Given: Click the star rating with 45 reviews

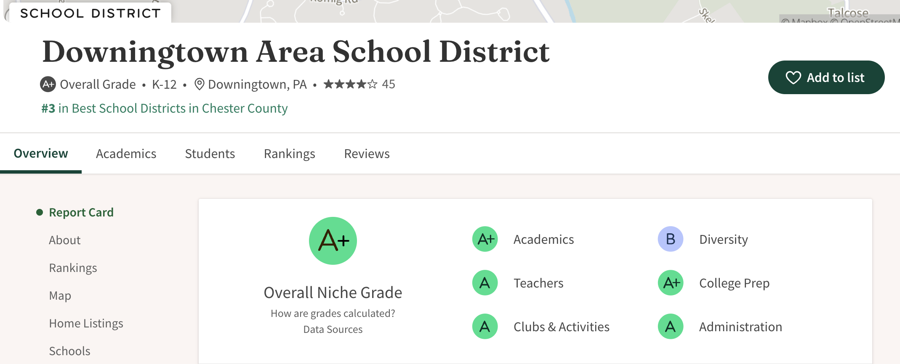Looking at the screenshot, I should pos(359,84).
